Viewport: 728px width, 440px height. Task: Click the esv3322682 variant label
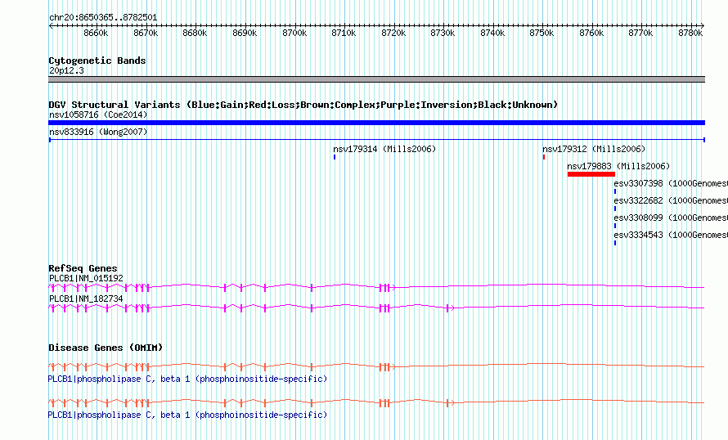pos(671,200)
